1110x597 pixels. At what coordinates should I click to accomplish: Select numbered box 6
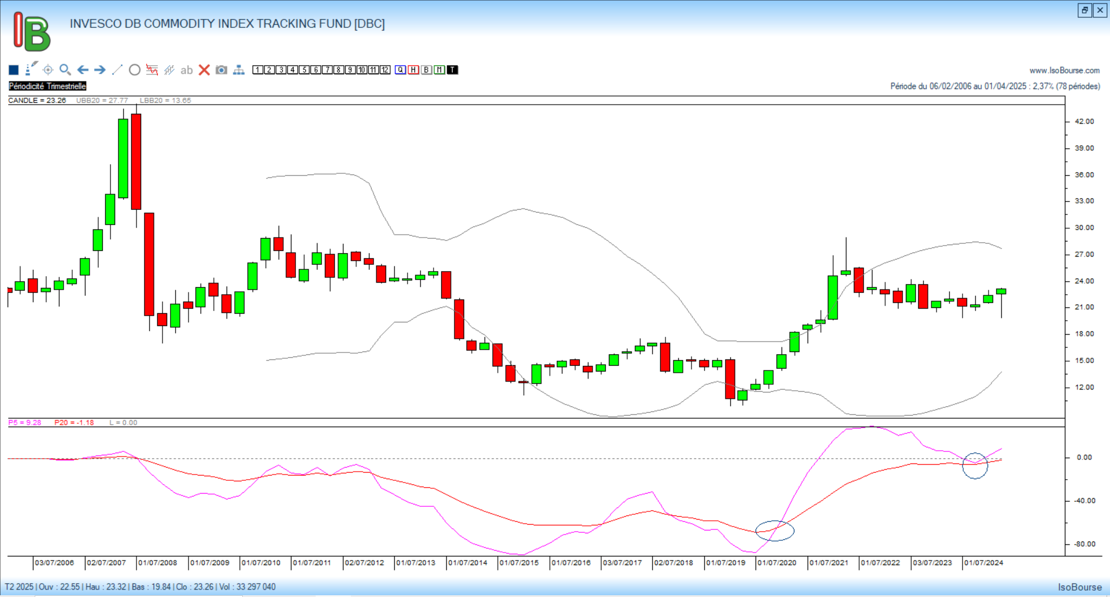click(x=316, y=70)
